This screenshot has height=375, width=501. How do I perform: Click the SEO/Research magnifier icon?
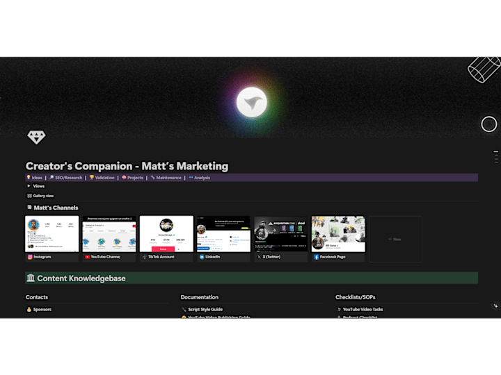point(51,177)
